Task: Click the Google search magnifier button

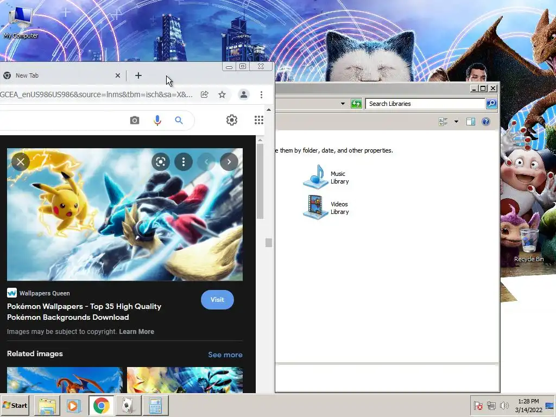Action: 179,121
